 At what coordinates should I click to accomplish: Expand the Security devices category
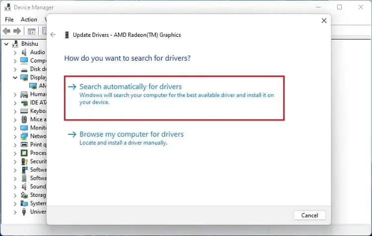click(15, 162)
